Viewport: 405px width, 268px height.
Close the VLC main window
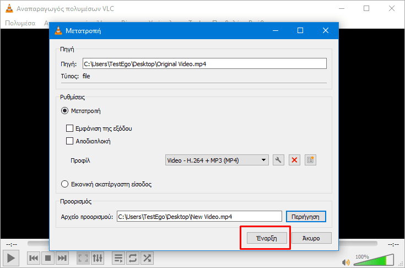point(392,8)
